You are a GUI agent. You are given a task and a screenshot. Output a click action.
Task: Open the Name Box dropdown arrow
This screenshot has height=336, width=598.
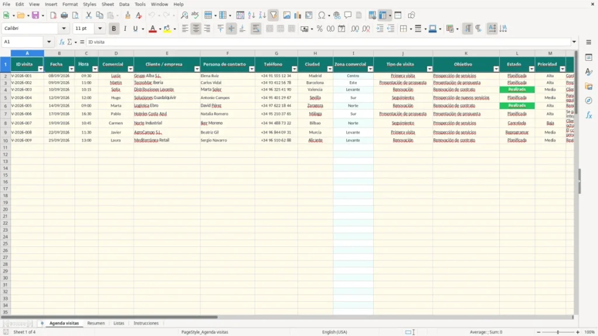coord(49,42)
